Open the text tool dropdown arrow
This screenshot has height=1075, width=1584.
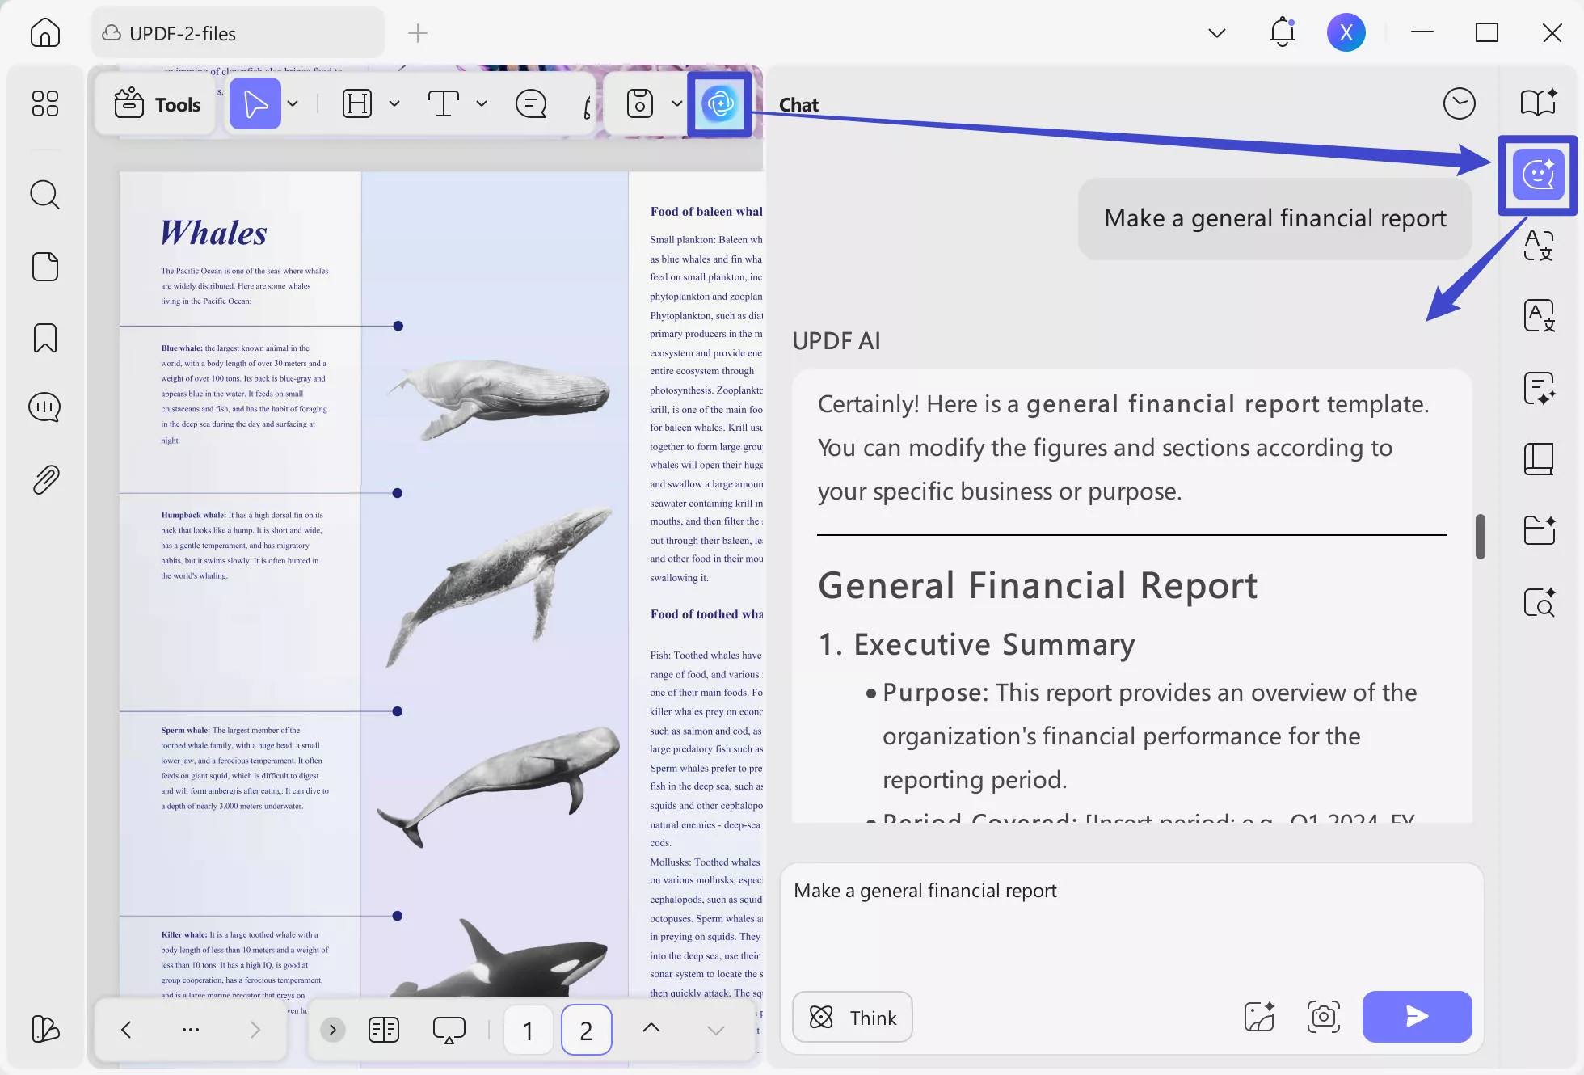pos(482,103)
